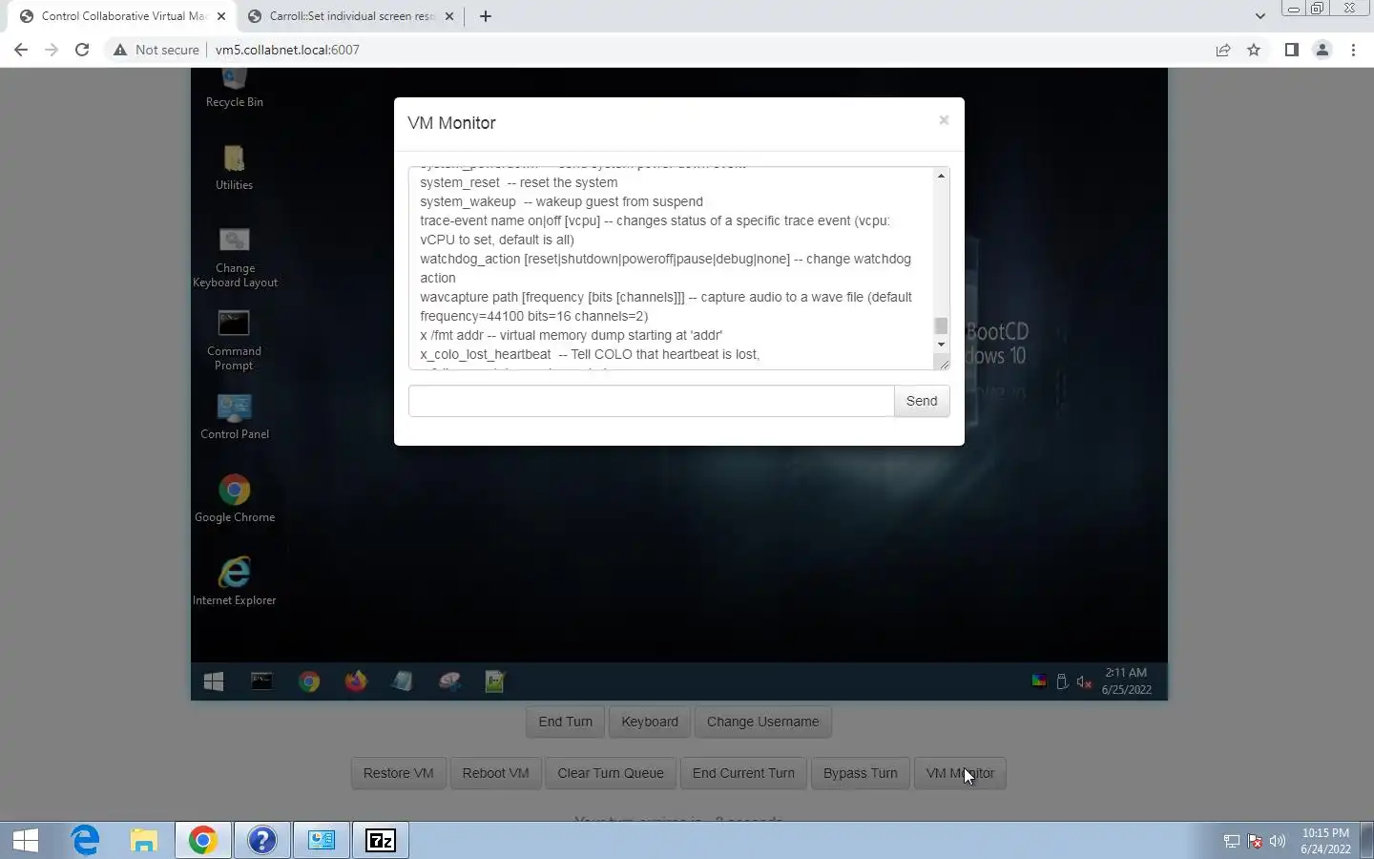This screenshot has width=1374, height=859.
Task: Click the VM taskbar command prompt icon
Action: click(261, 681)
